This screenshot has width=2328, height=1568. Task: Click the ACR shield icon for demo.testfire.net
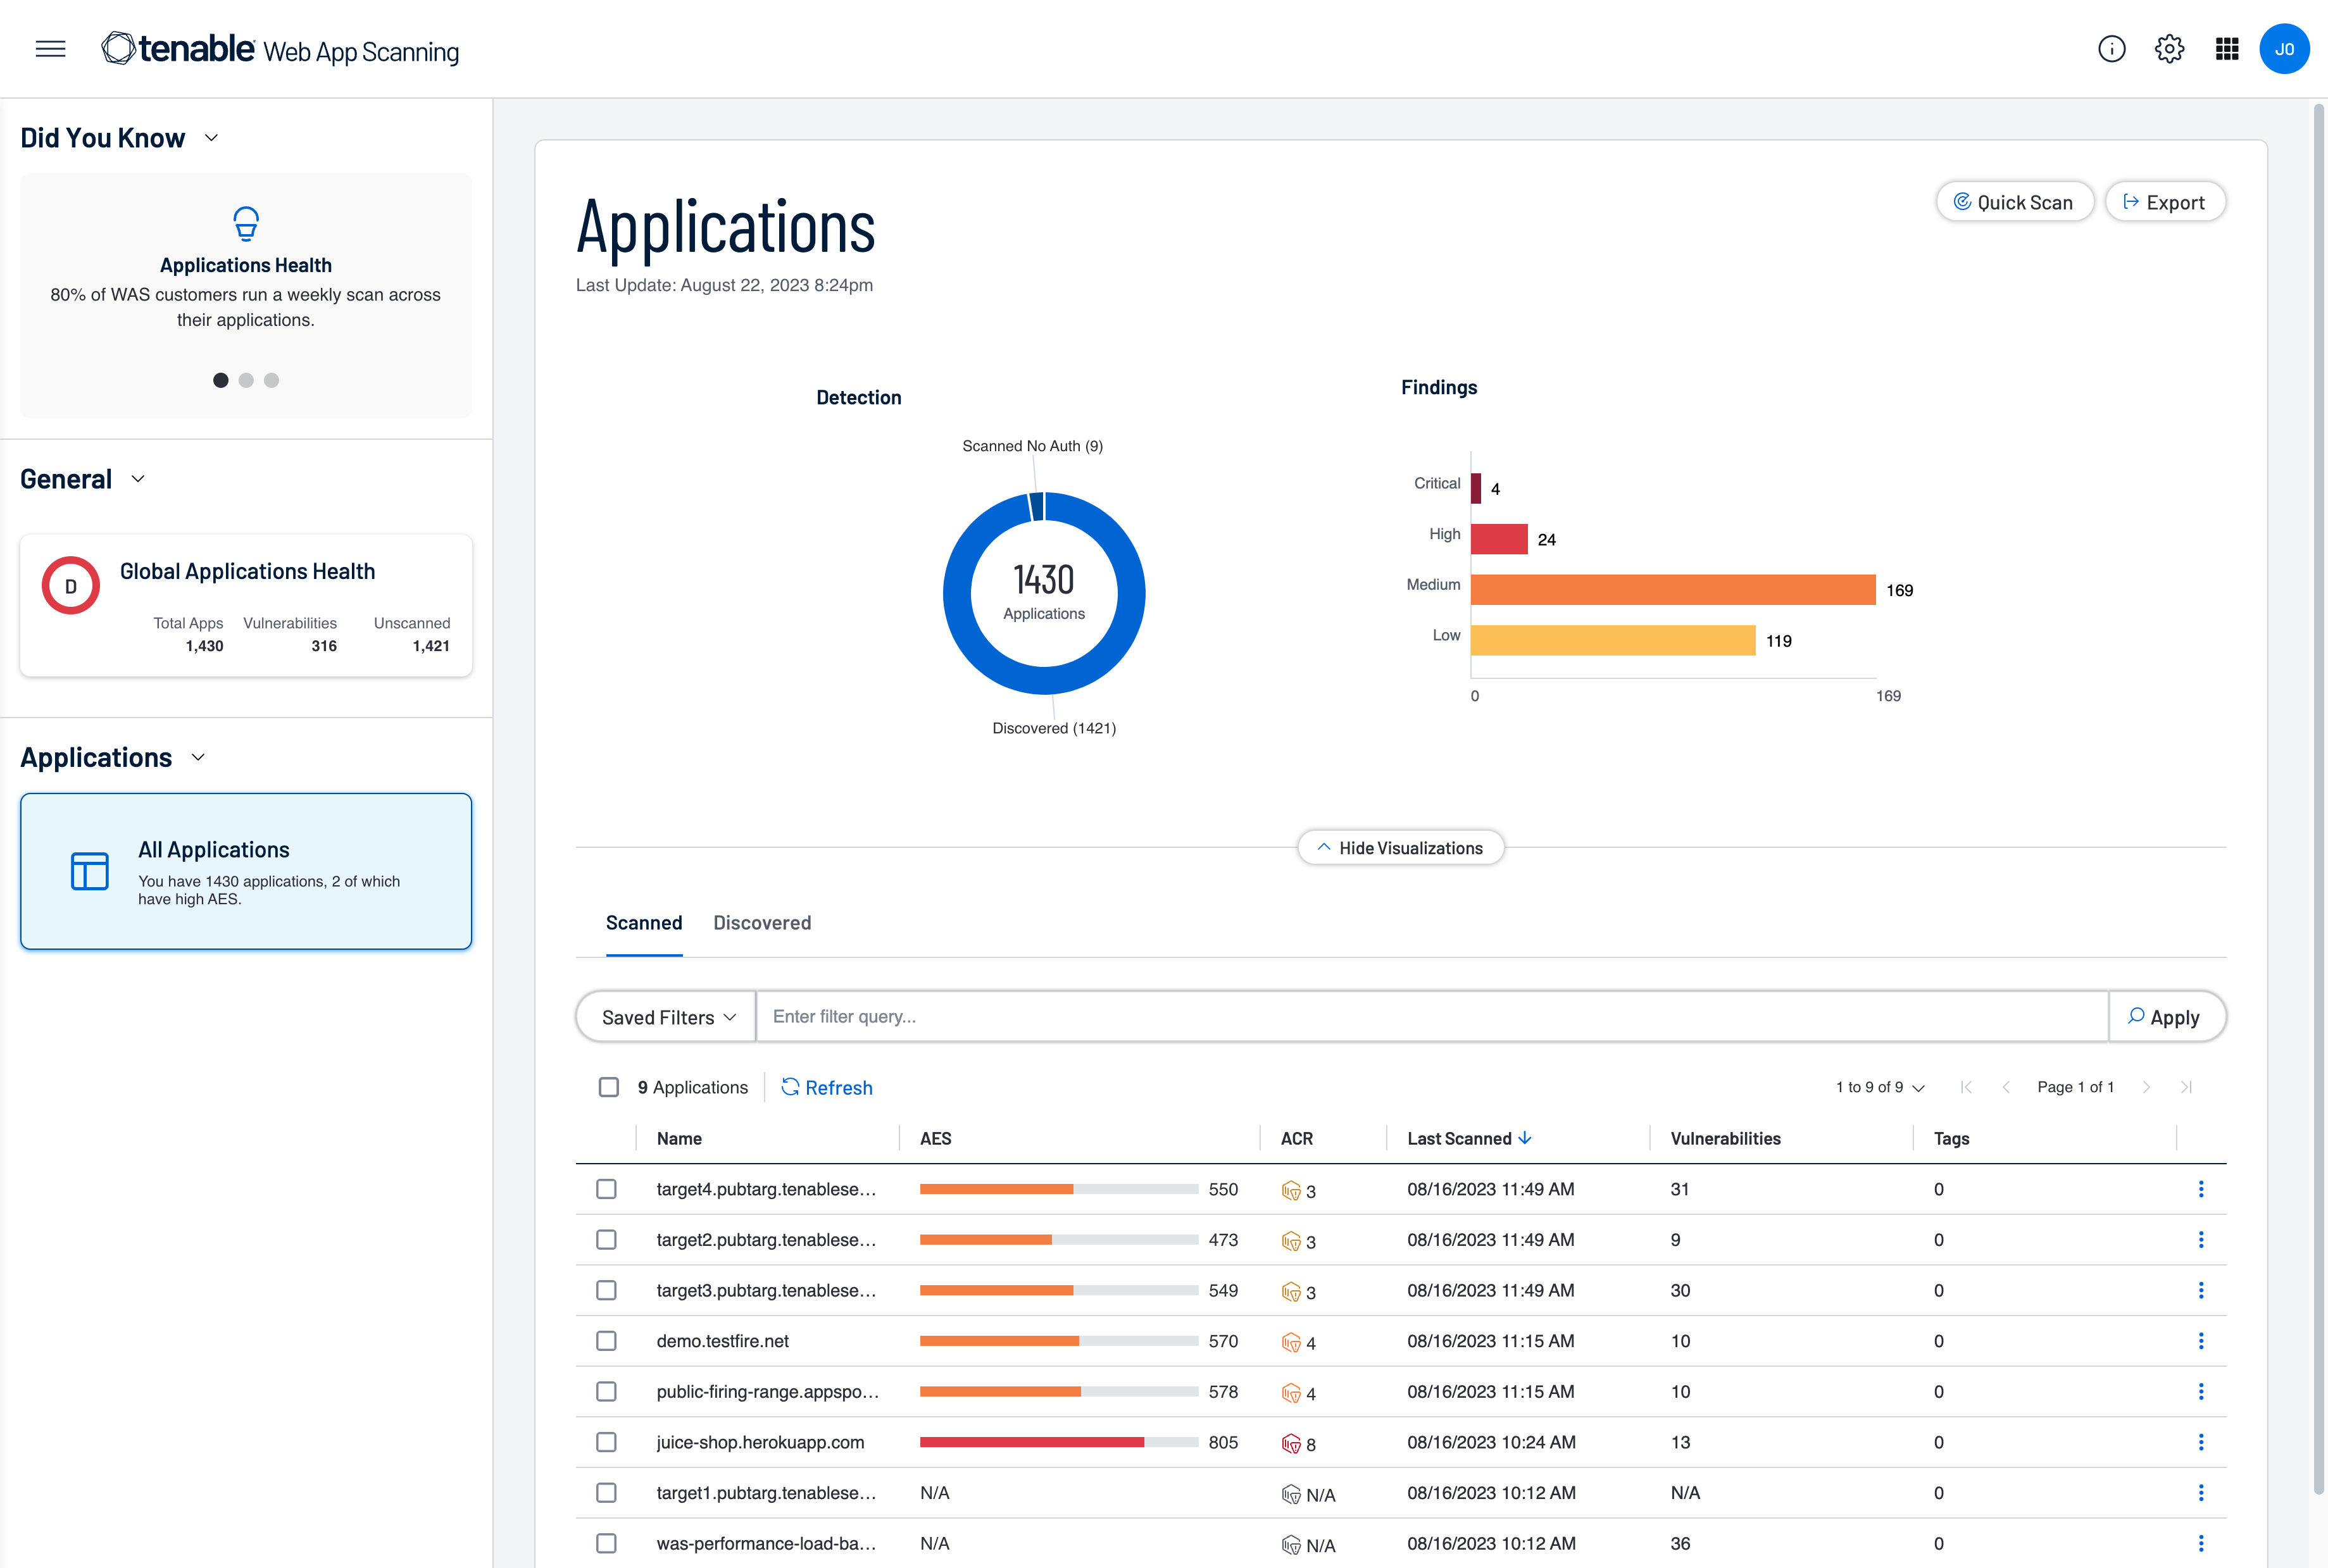pos(1291,1342)
